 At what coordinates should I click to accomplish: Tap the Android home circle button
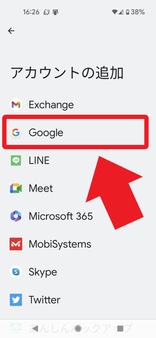78,328
